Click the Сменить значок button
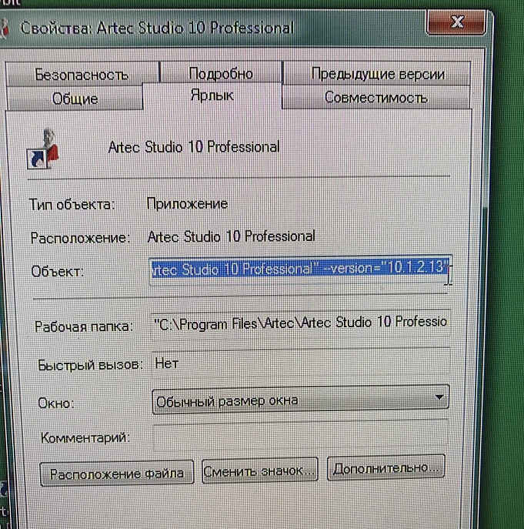The width and height of the screenshot is (524, 529). click(x=259, y=470)
